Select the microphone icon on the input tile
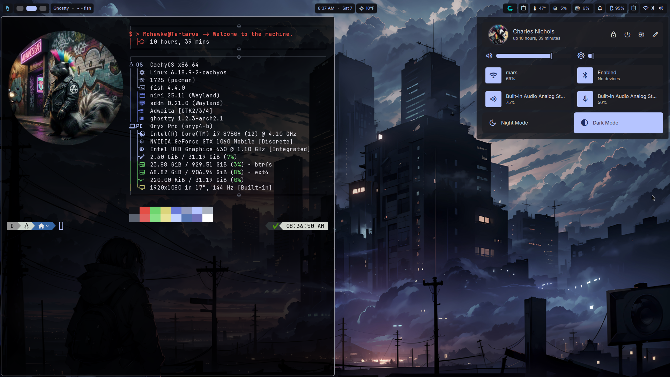The width and height of the screenshot is (670, 377). pos(585,99)
